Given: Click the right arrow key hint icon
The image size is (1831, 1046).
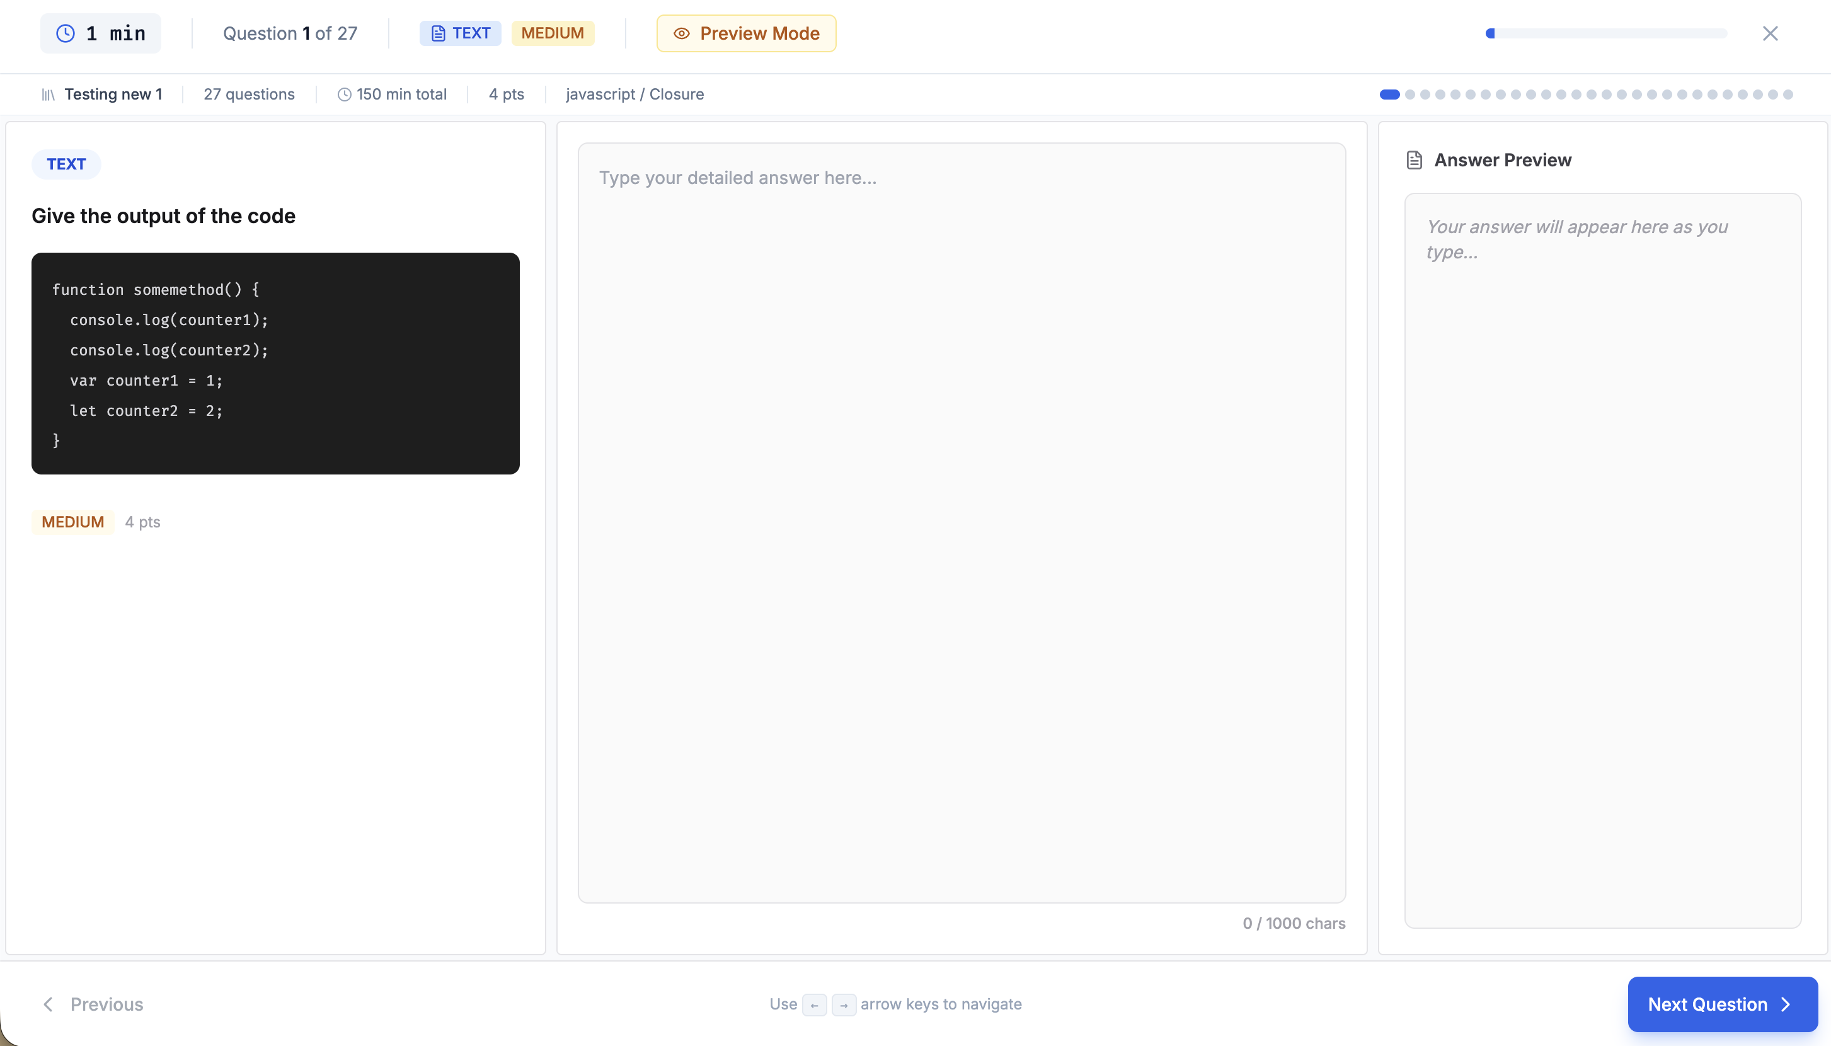Looking at the screenshot, I should pyautogui.click(x=843, y=1004).
